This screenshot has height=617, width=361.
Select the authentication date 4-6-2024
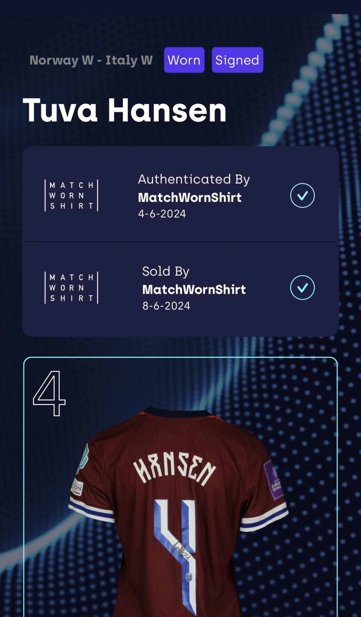[x=162, y=214]
